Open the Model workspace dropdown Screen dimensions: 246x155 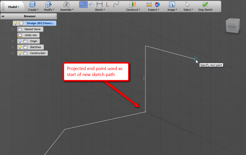[14, 7]
